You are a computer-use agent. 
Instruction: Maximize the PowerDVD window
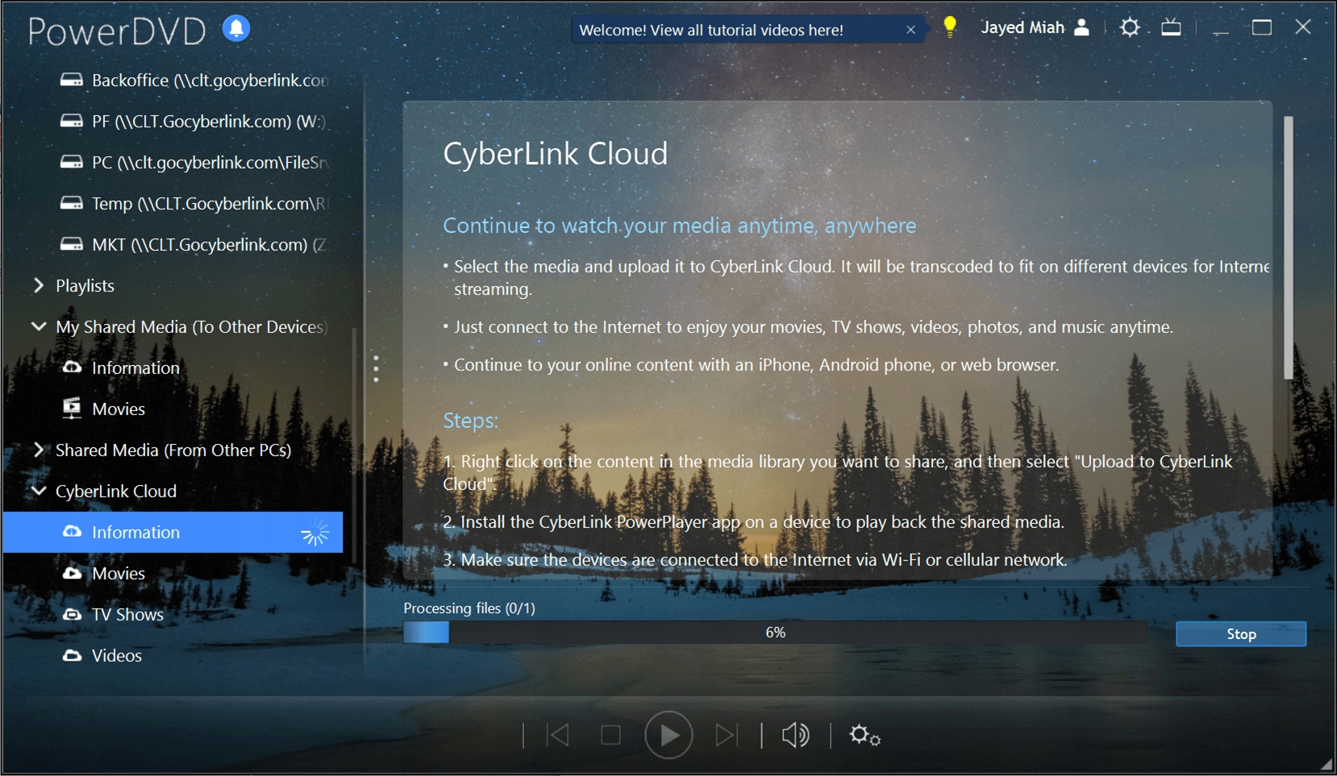(1262, 27)
